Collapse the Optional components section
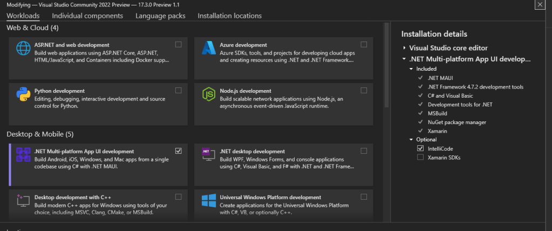The image size is (552, 231). (411, 140)
